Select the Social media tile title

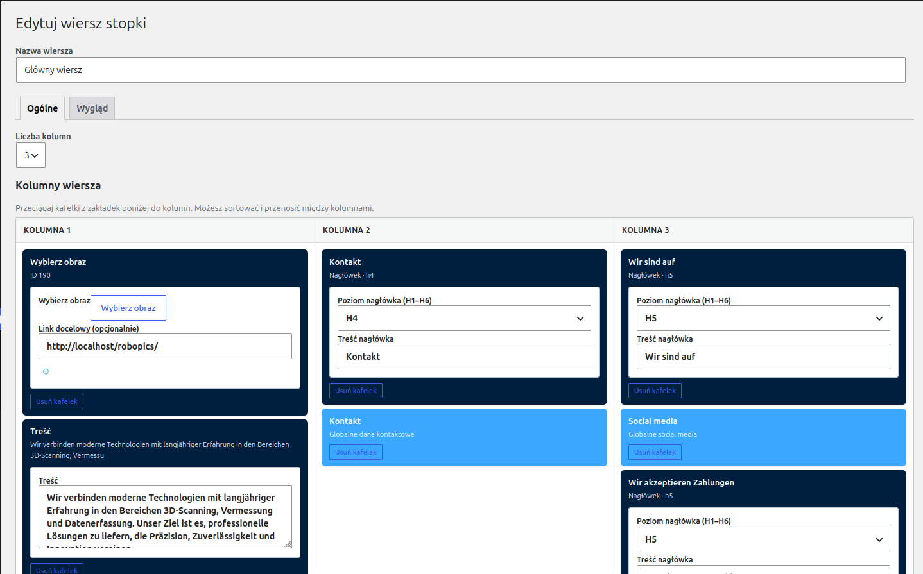point(653,421)
